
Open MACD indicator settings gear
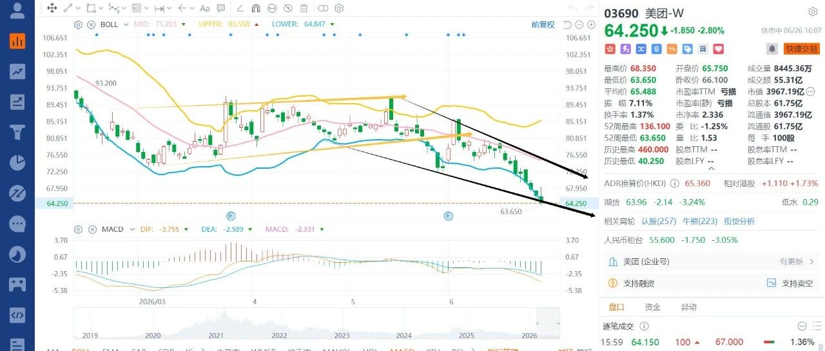pos(79,229)
